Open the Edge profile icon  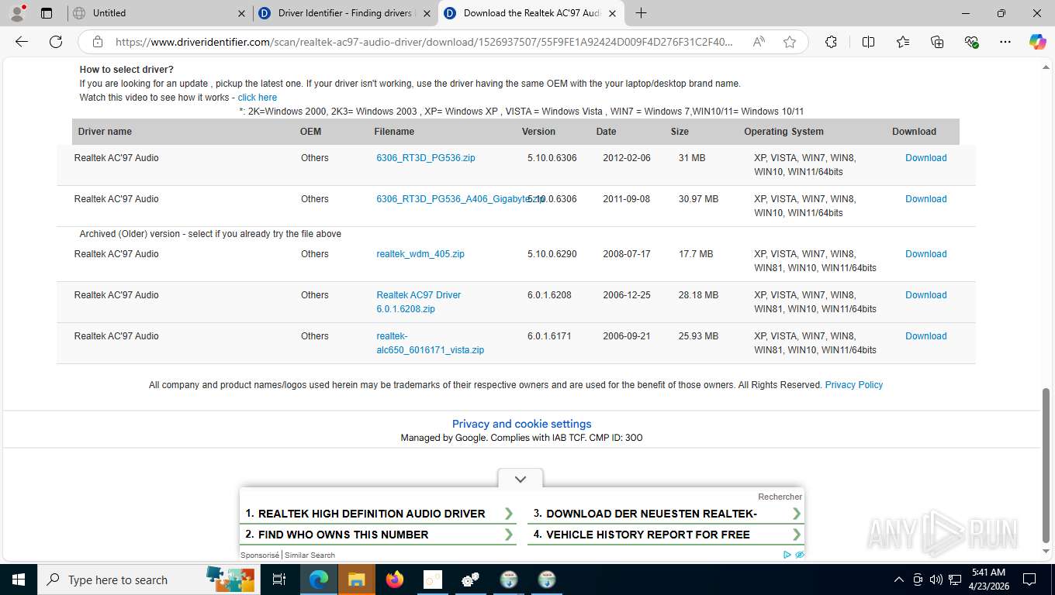(x=17, y=12)
